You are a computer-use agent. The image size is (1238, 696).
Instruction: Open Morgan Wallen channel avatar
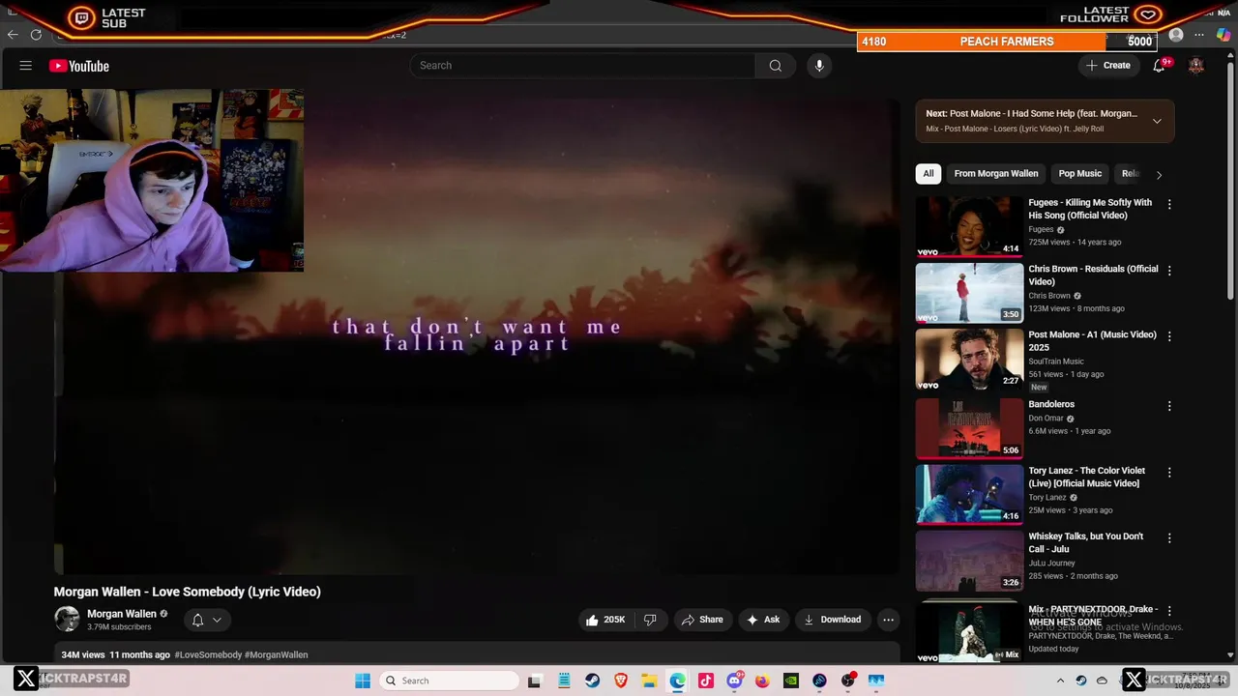[x=67, y=620]
